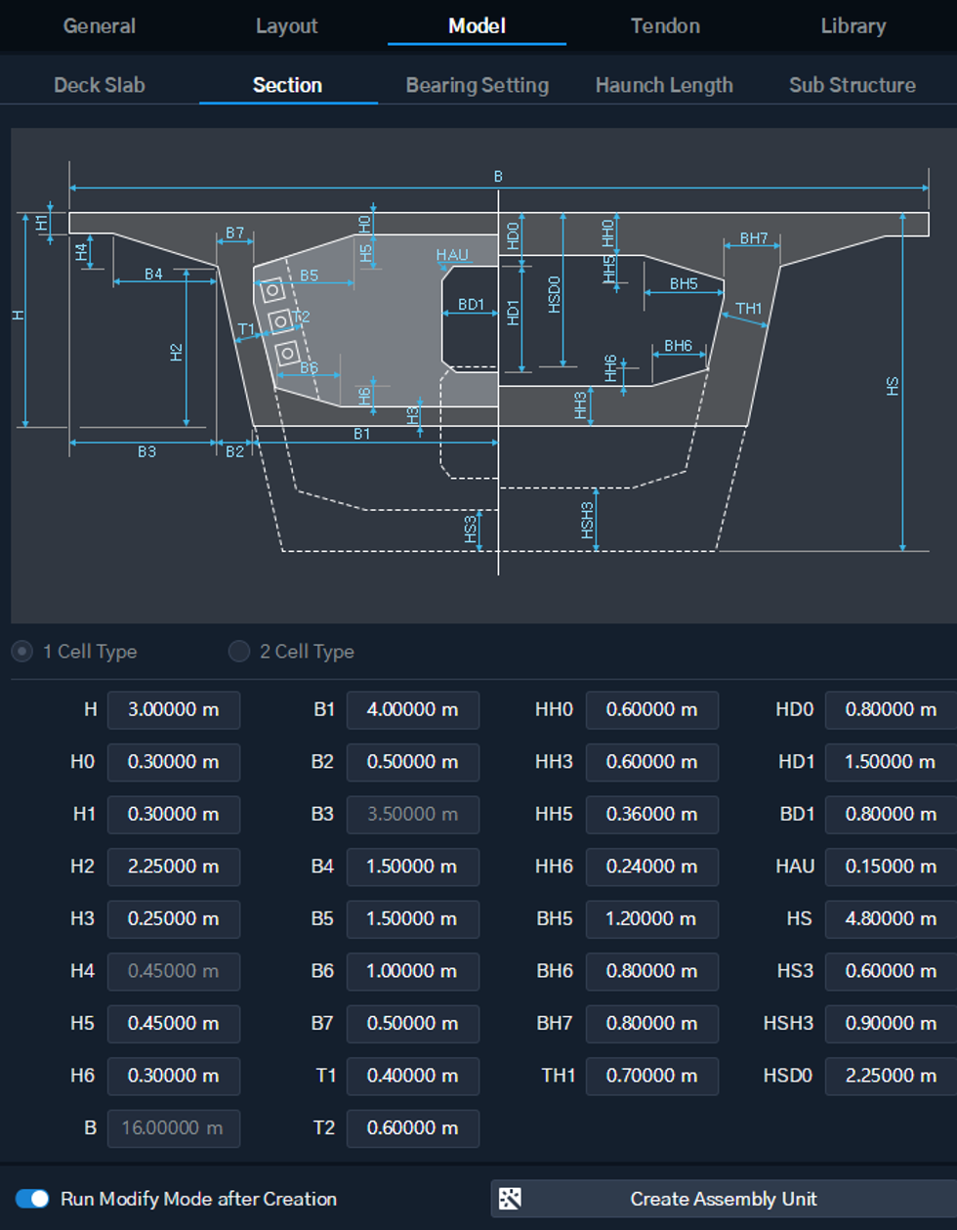Edit the H5 input field
The width and height of the screenshot is (957, 1230).
(x=174, y=1023)
